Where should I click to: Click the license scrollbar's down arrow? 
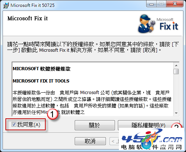[x=176, y=113]
